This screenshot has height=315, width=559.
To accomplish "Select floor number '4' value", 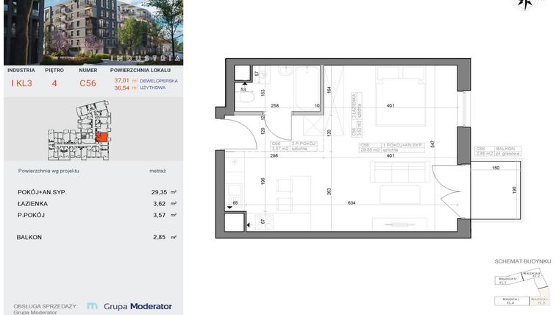I will coord(54,83).
